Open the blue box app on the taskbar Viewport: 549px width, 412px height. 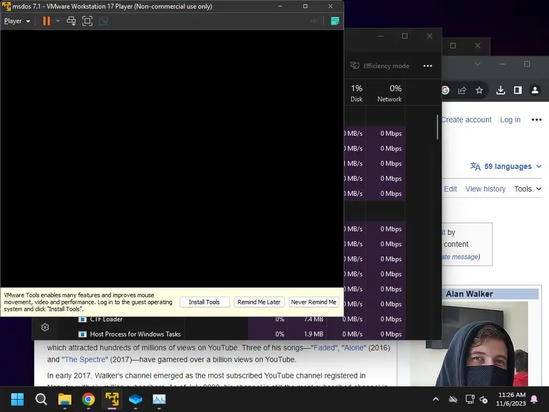click(136, 399)
